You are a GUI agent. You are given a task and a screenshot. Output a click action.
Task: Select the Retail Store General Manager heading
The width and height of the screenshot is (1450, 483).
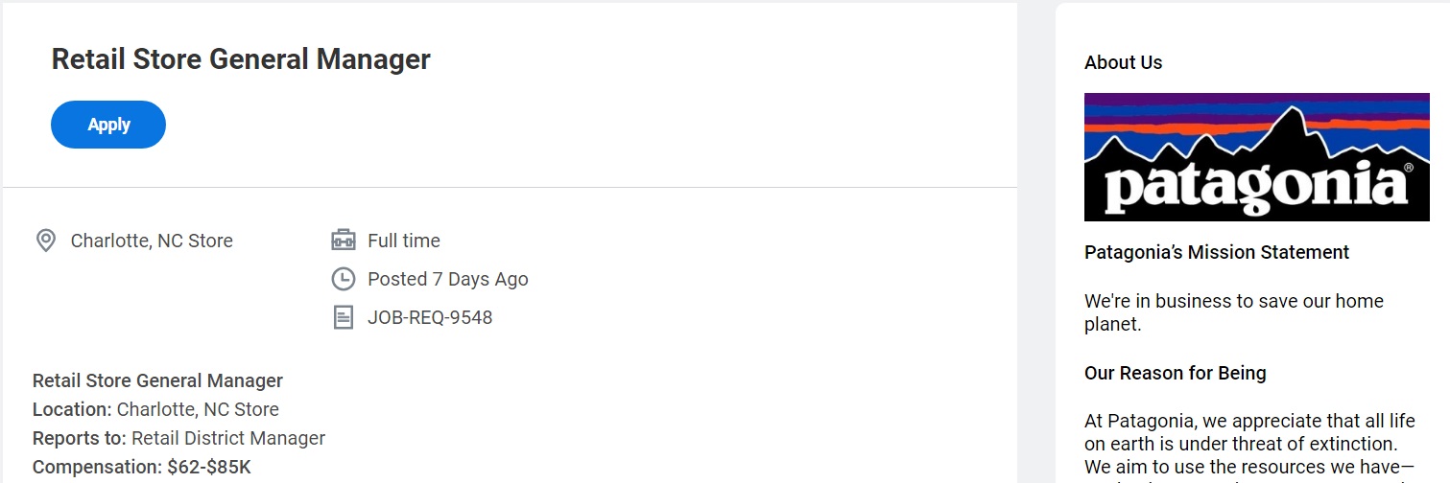(241, 59)
